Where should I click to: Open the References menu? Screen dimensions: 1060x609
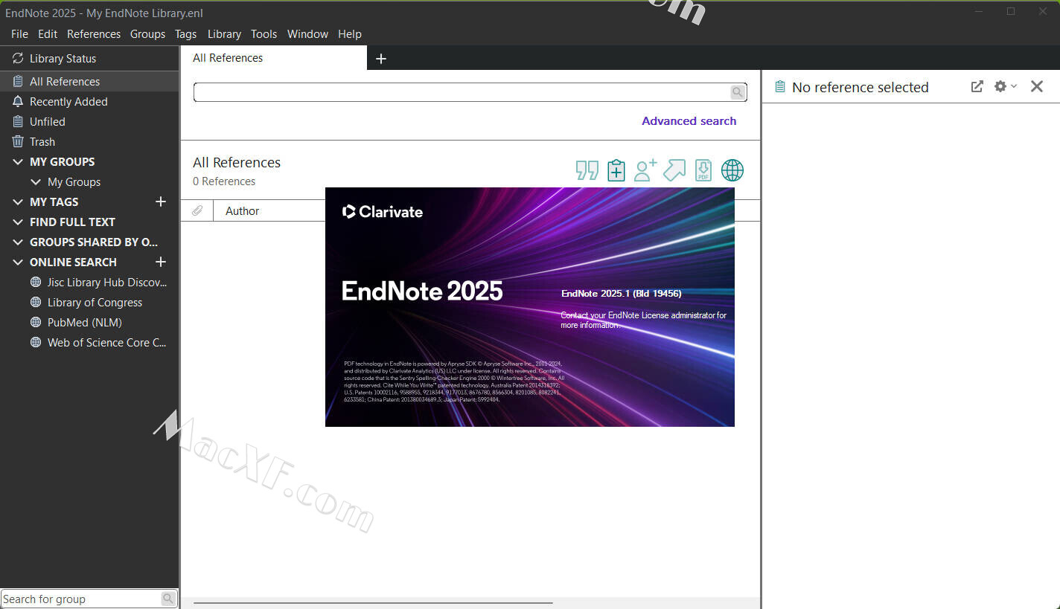click(93, 34)
